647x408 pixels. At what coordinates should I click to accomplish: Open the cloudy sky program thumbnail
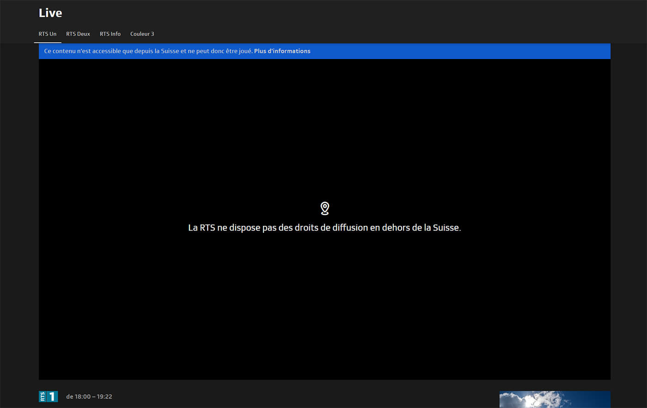(x=555, y=400)
